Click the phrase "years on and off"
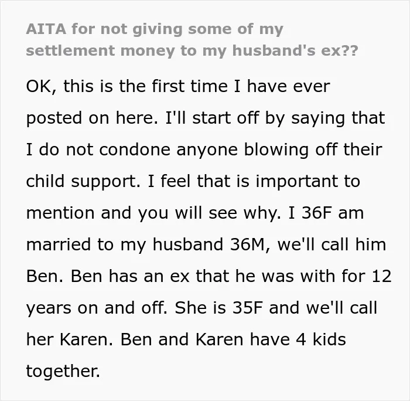410x401 pixels. (x=97, y=308)
